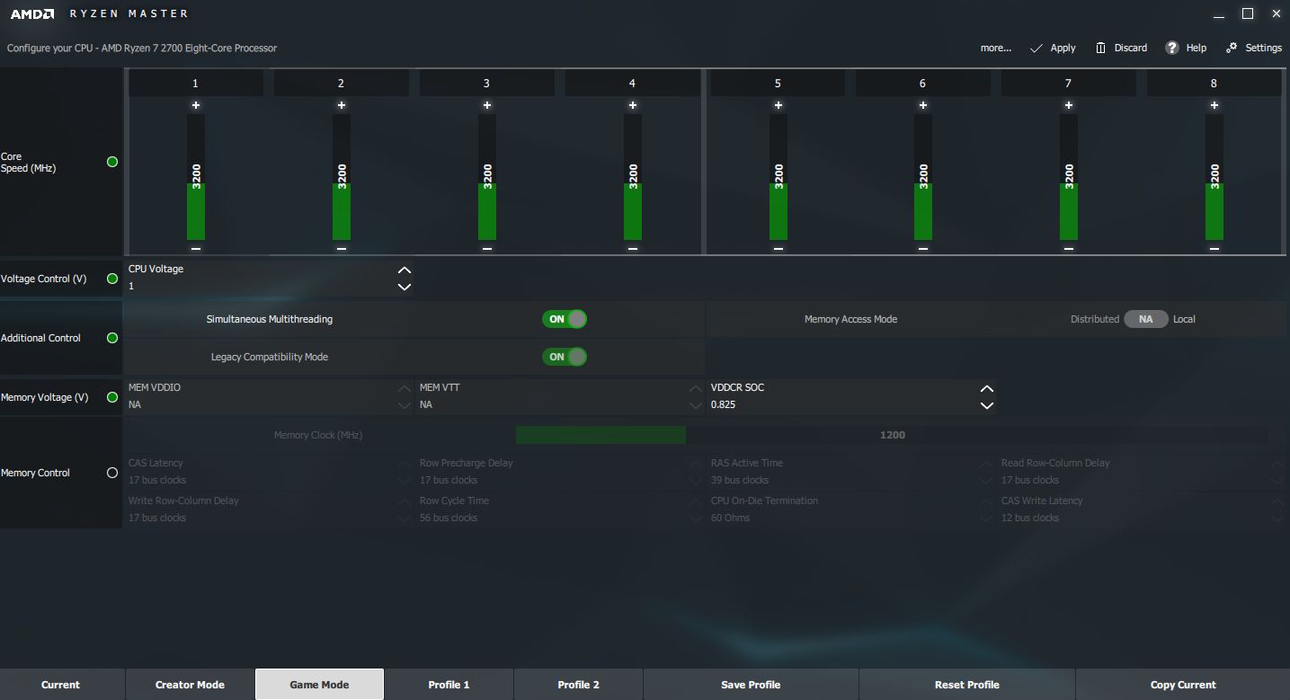The image size is (1290, 700).
Task: Toggle Additional Control indicator
Action: [112, 338]
